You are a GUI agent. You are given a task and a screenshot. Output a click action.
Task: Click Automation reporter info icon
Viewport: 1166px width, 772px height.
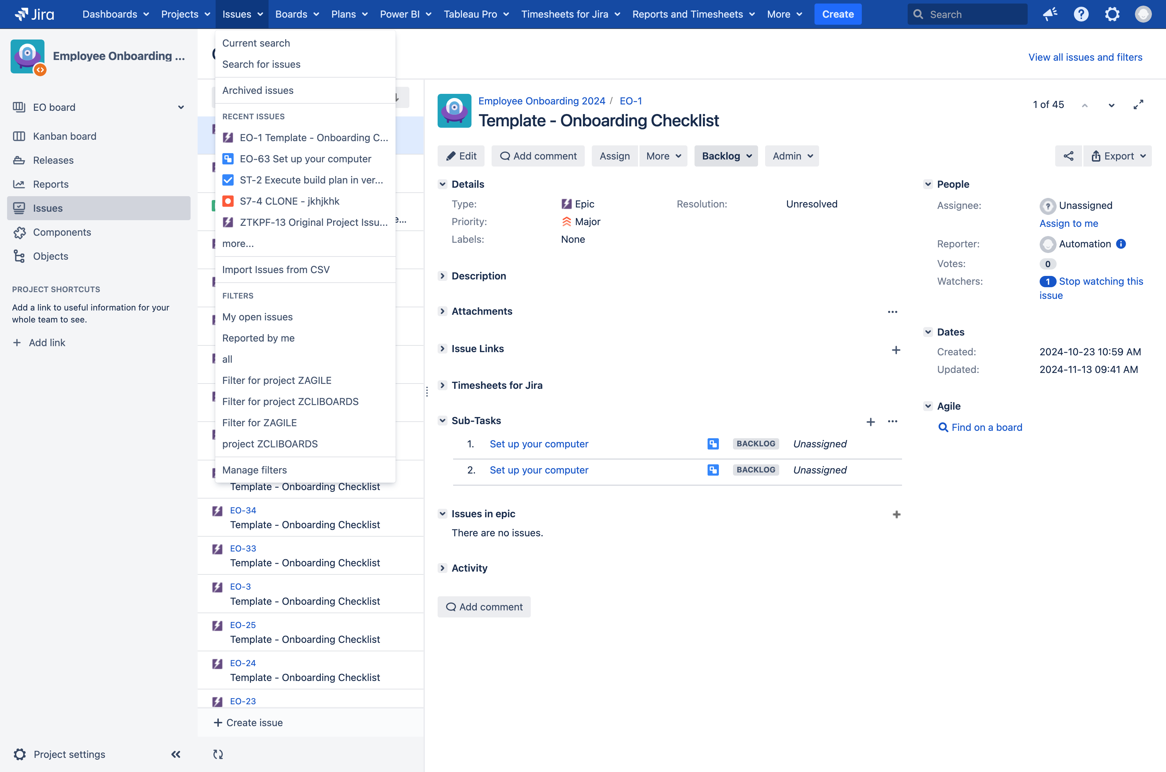(1121, 244)
